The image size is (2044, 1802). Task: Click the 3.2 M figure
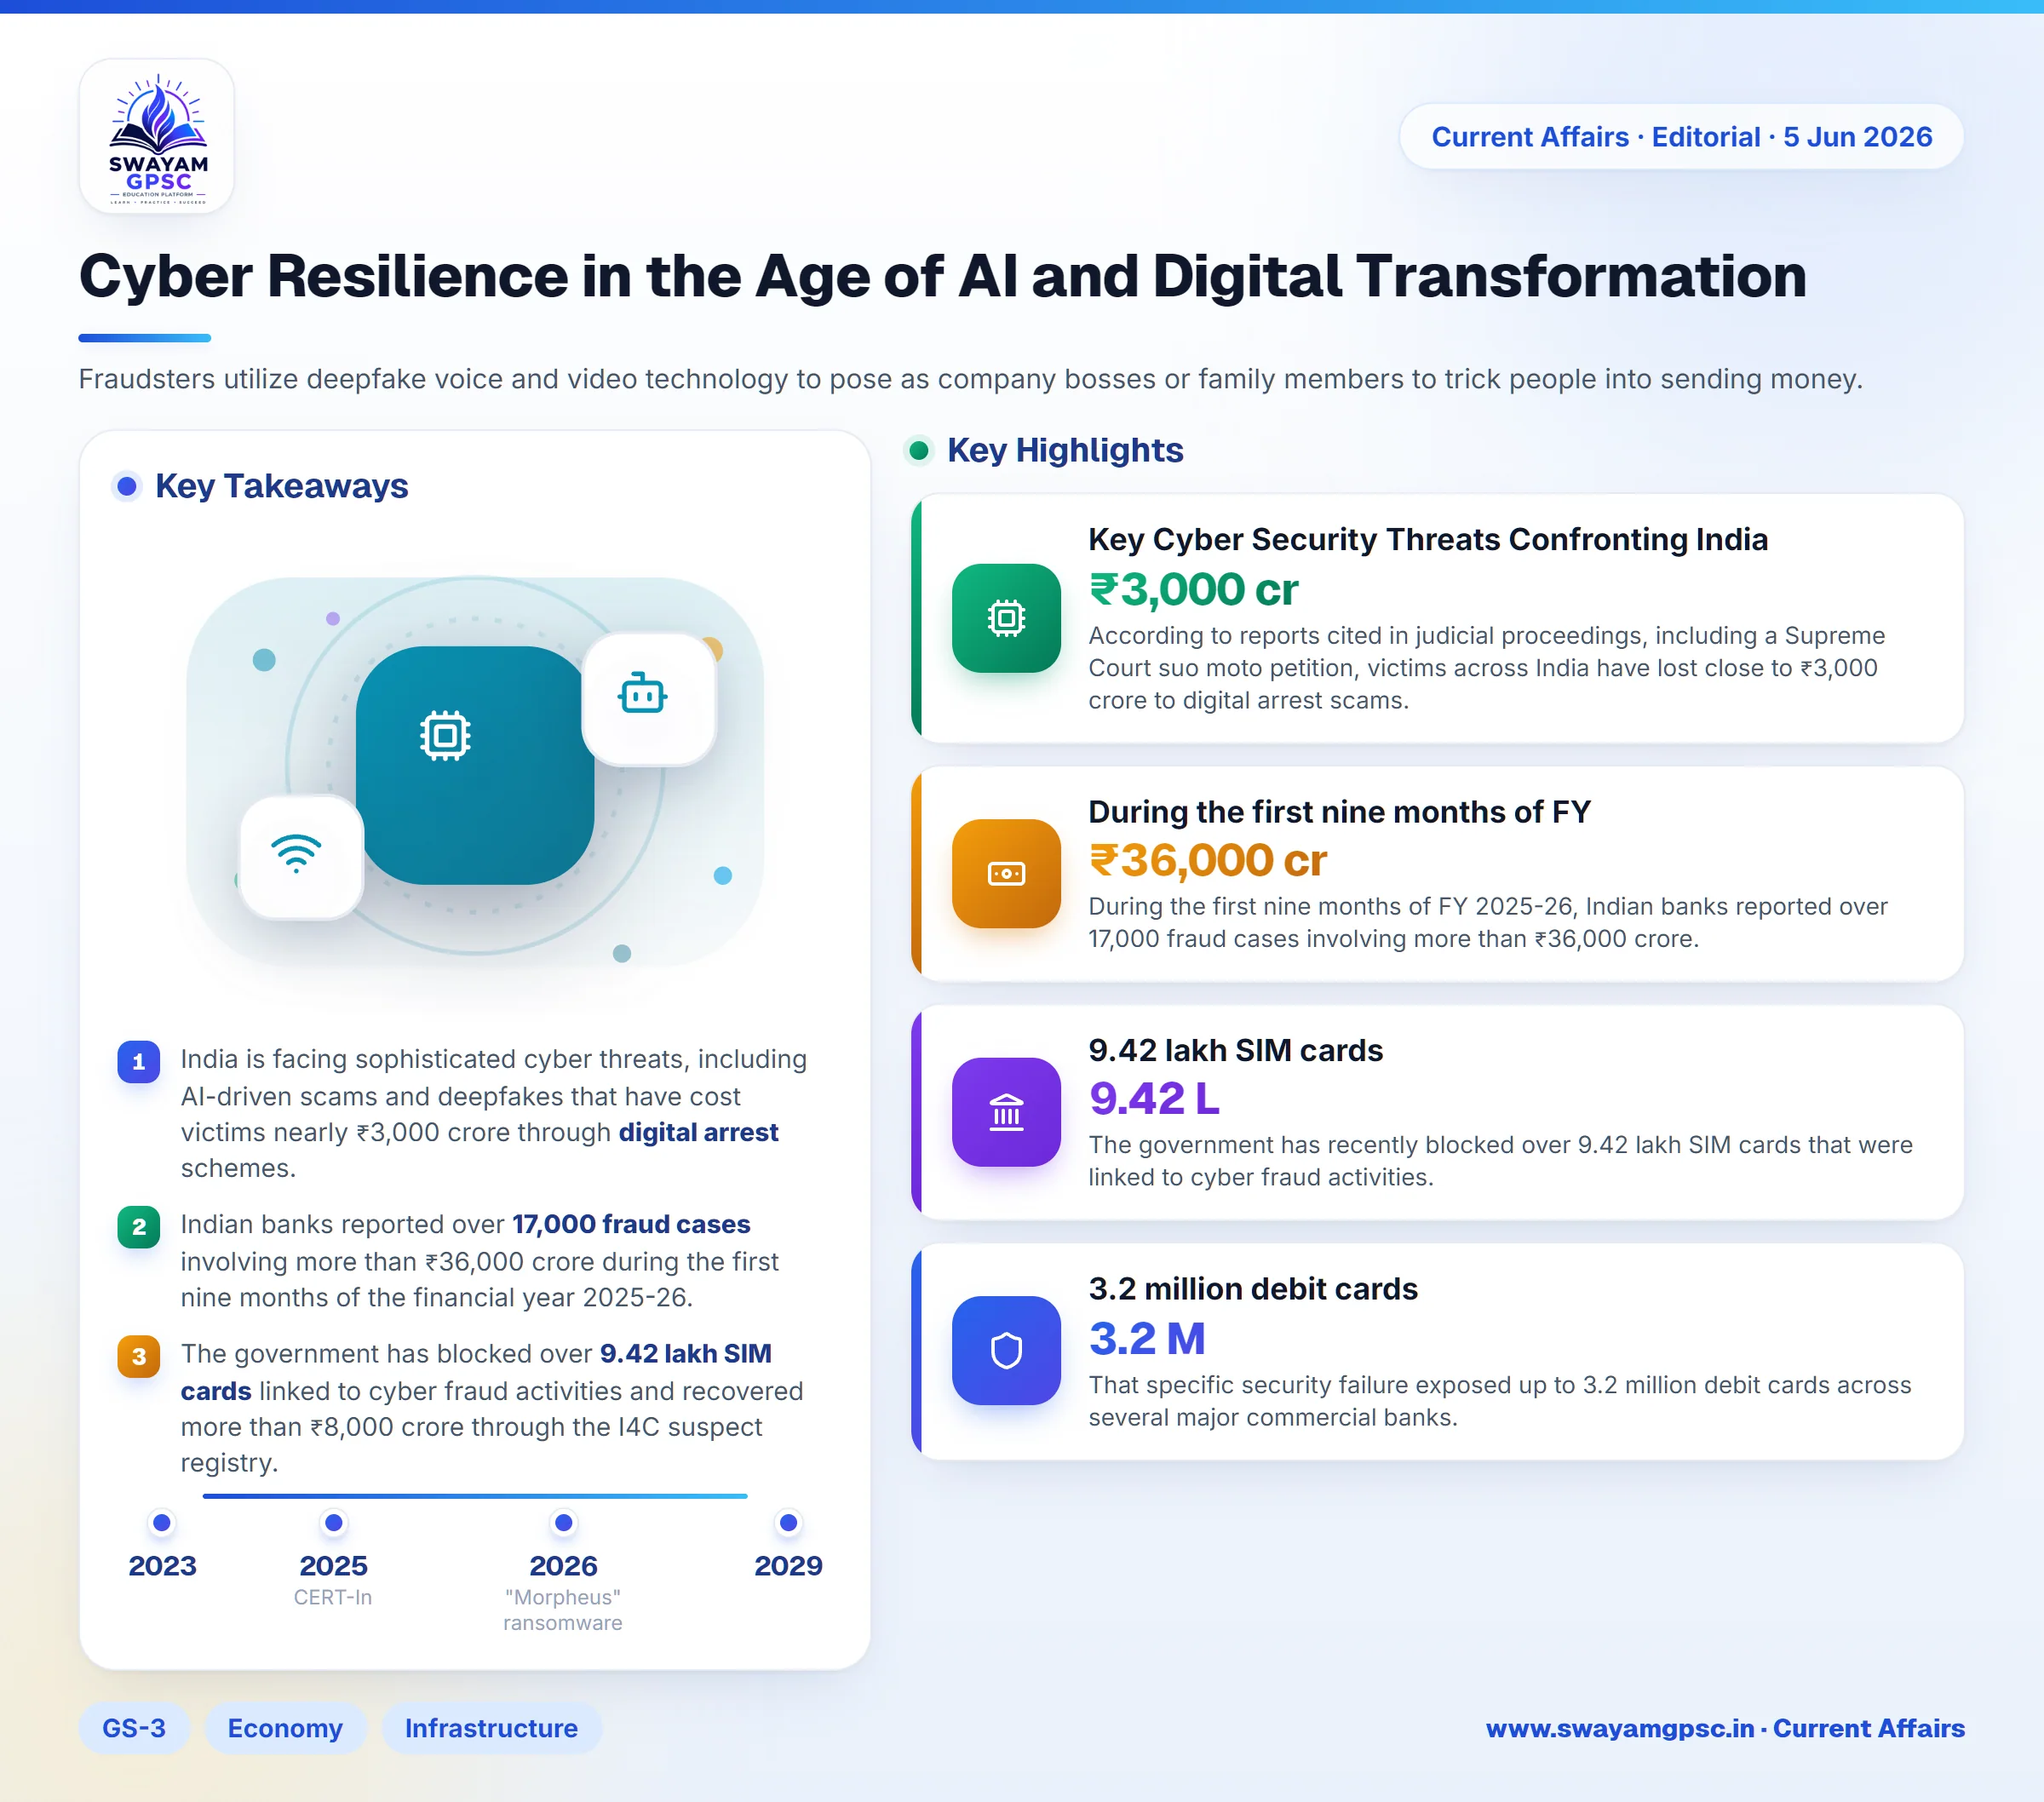point(1147,1338)
